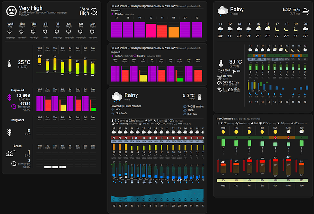Select hour 17 moon icon in hourly forecast
This screenshot has width=314, height=214.
(x=277, y=29)
